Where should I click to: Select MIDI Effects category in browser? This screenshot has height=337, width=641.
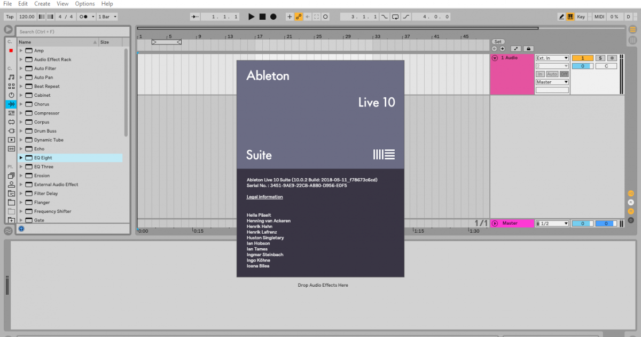11,113
